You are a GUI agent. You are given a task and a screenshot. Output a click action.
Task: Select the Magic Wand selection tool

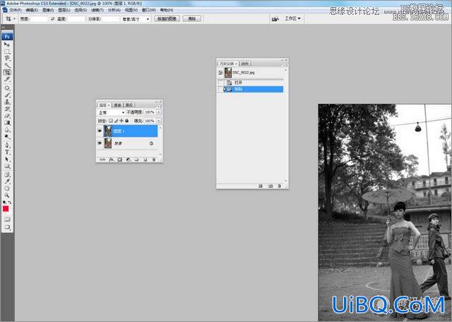[x=7, y=65]
